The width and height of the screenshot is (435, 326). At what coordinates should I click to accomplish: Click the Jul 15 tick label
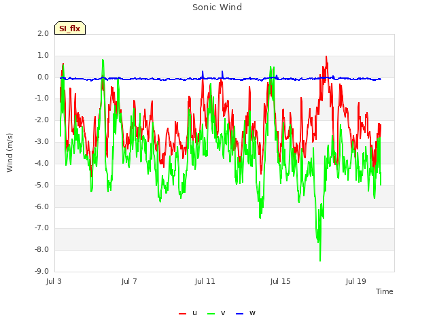(x=280, y=281)
